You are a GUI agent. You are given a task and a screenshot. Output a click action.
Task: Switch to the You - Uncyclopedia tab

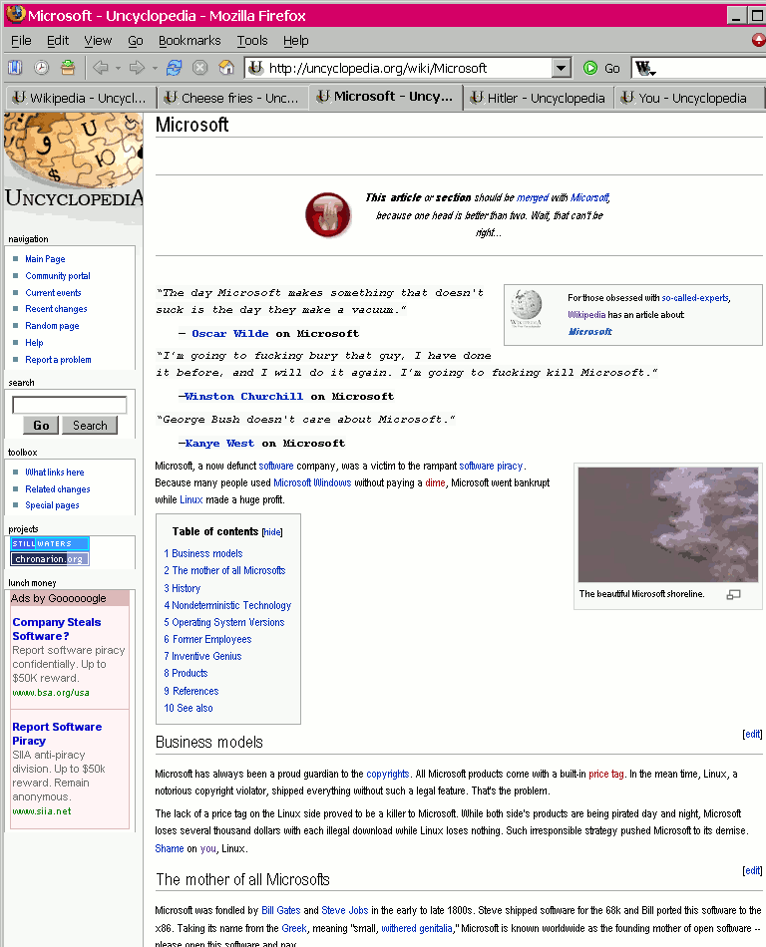pyautogui.click(x=688, y=98)
